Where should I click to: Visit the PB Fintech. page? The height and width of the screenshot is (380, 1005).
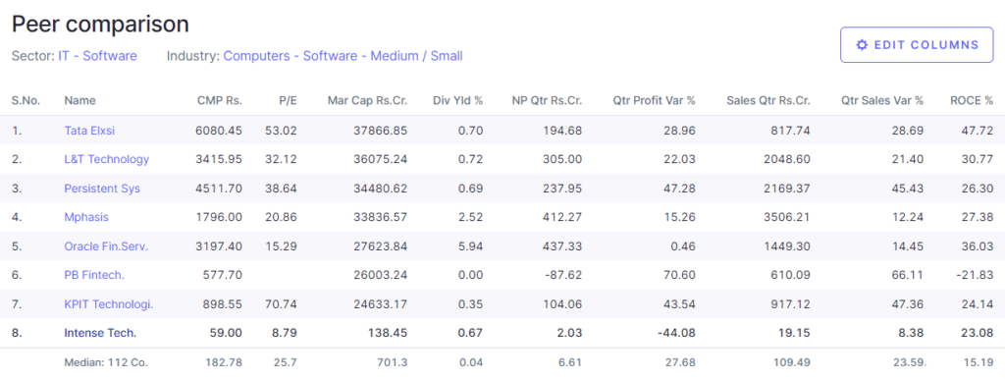94,275
